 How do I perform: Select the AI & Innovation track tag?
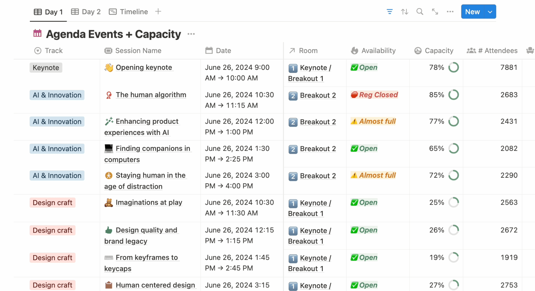[57, 95]
